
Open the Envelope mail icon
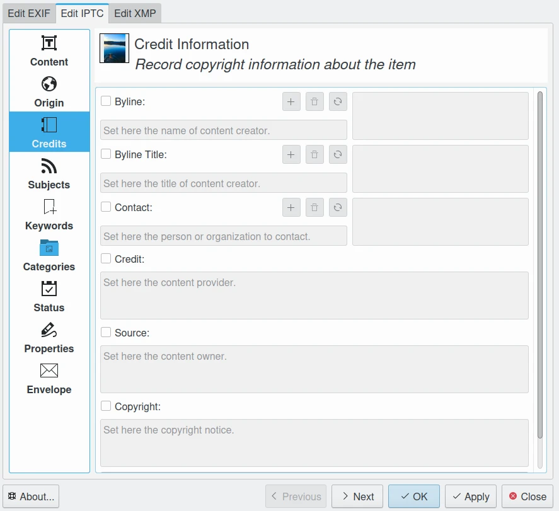click(49, 370)
